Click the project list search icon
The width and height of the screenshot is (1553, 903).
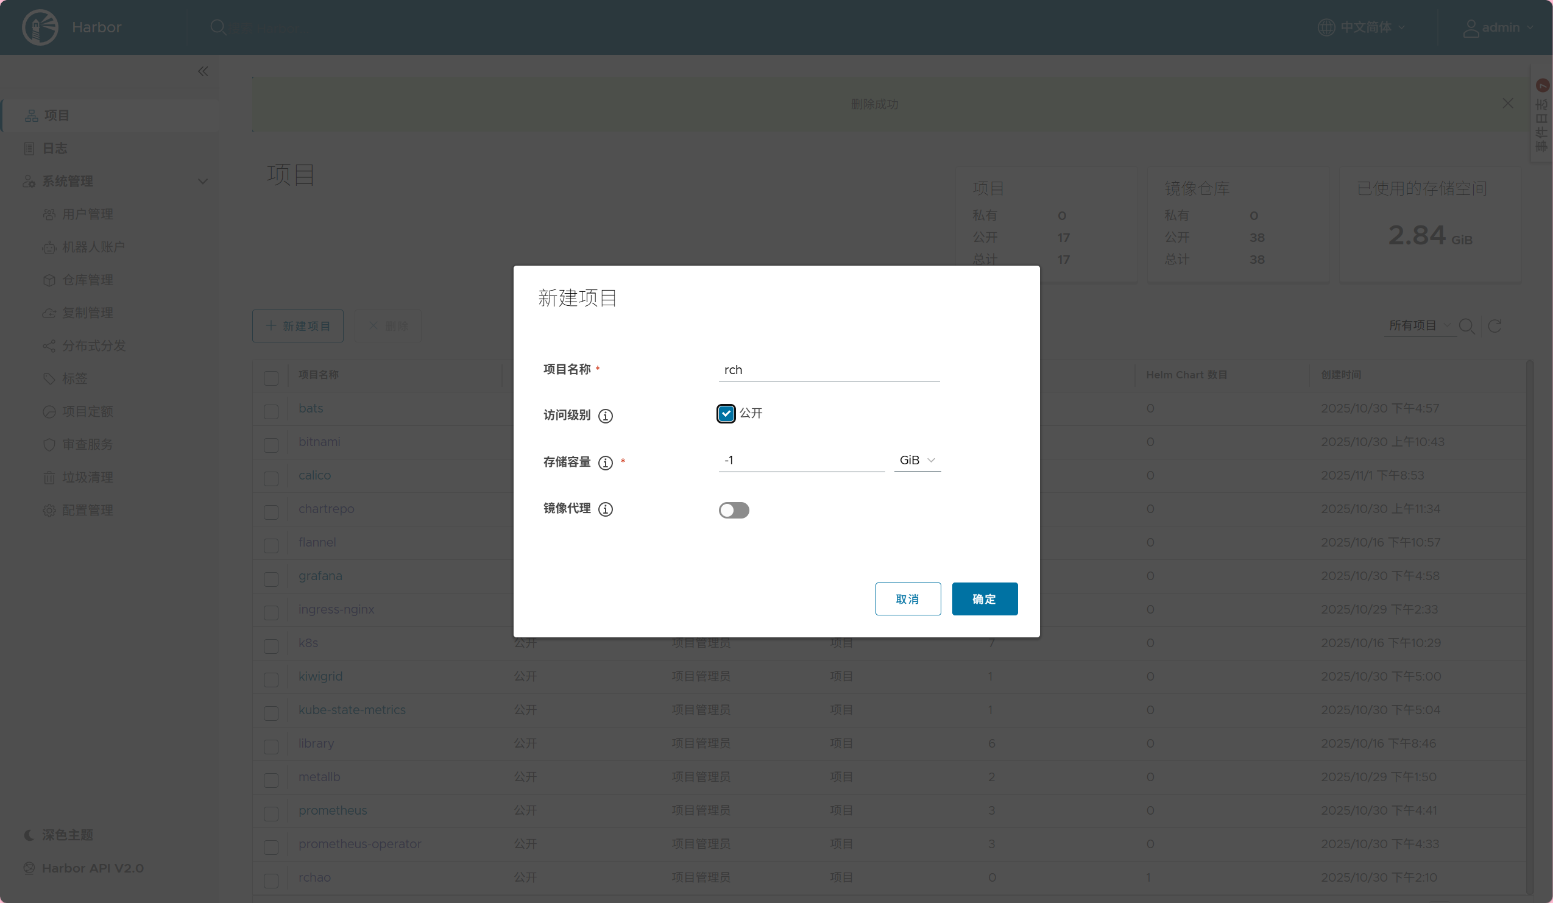click(1466, 326)
